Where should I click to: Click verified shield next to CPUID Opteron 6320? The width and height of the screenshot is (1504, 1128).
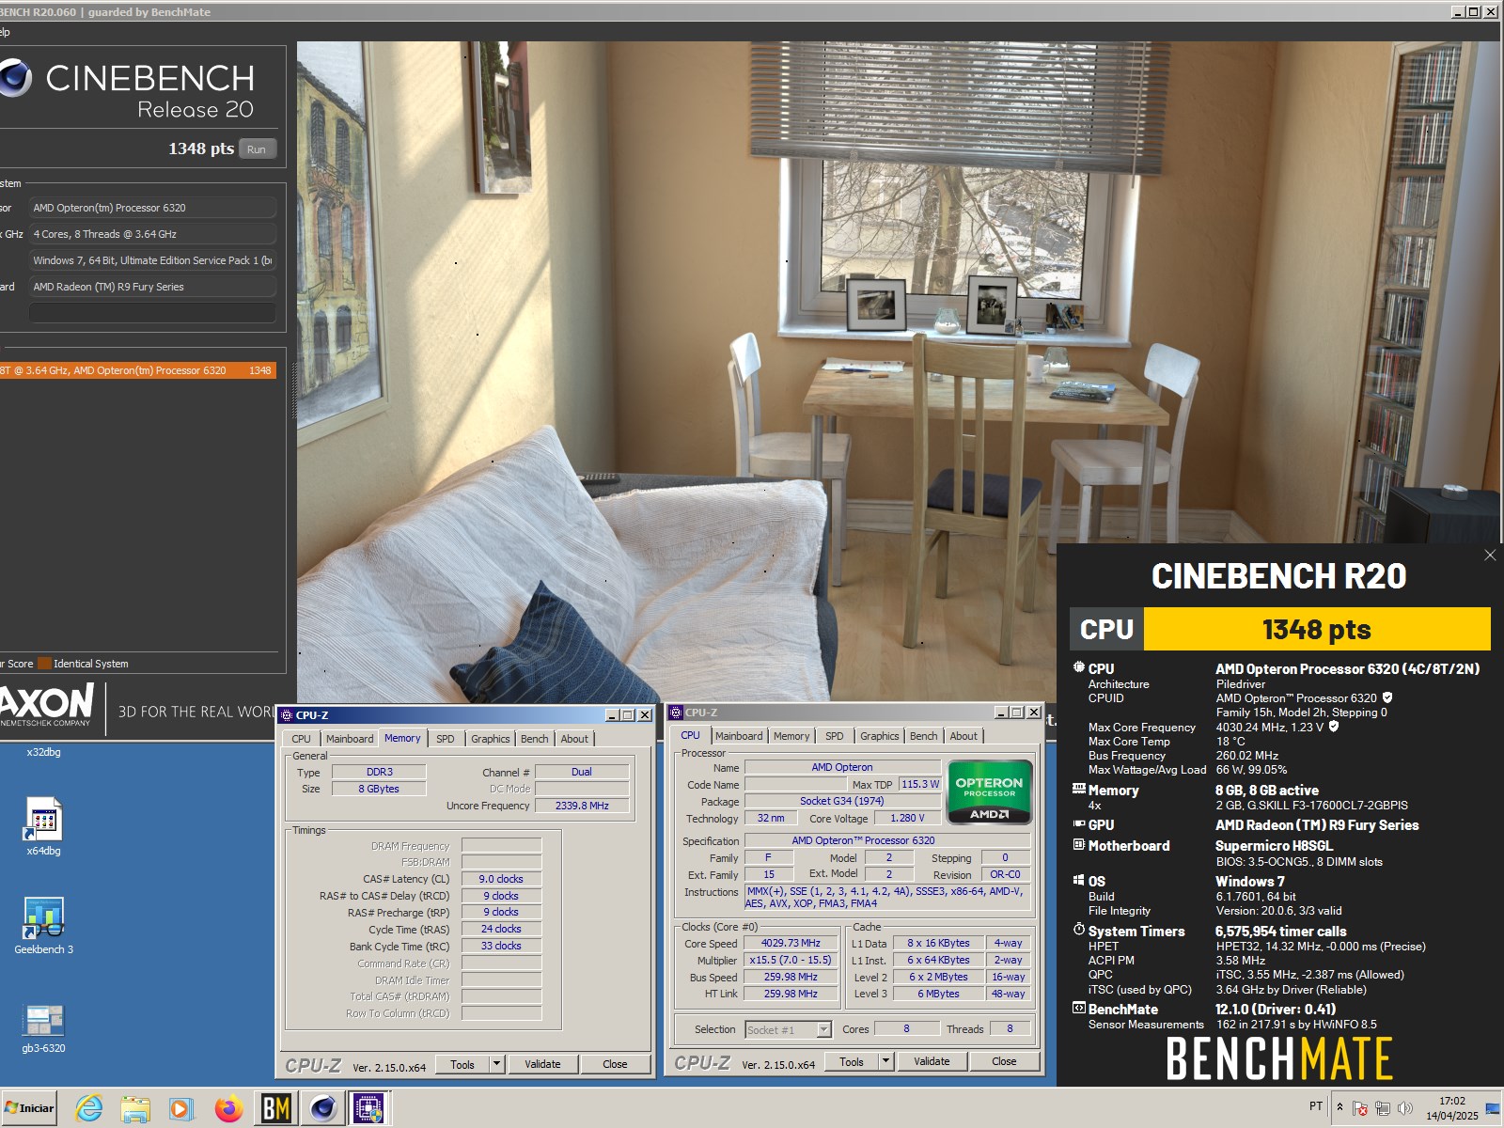pyautogui.click(x=1387, y=697)
